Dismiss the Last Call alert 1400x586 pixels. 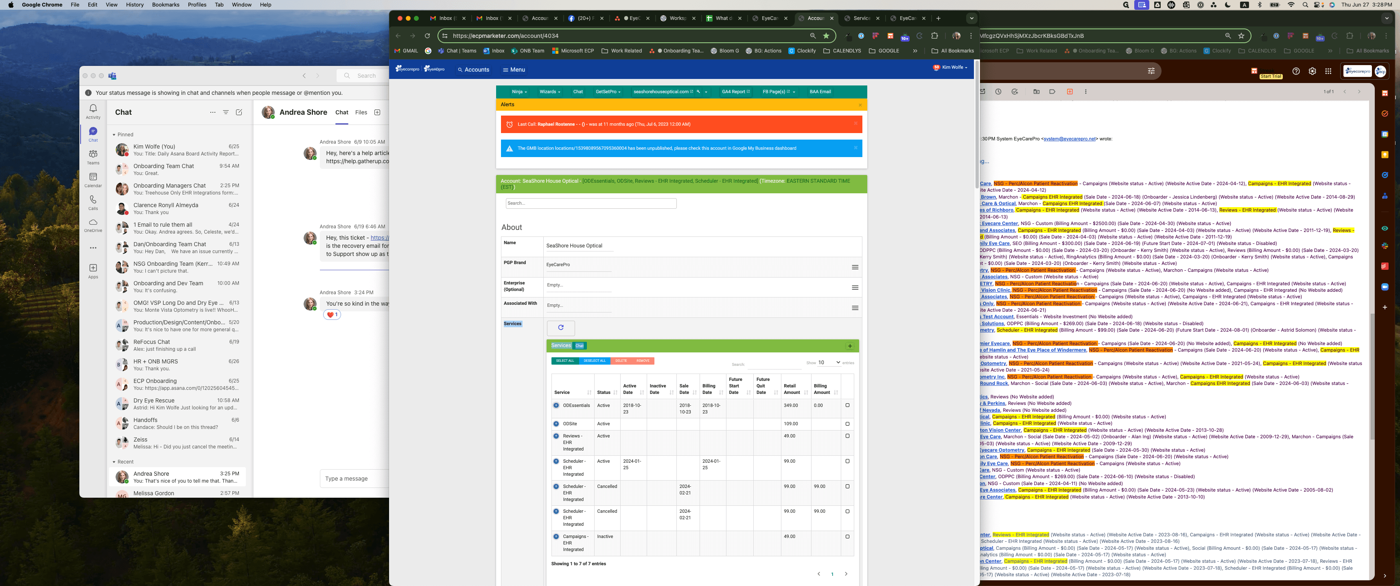[855, 123]
